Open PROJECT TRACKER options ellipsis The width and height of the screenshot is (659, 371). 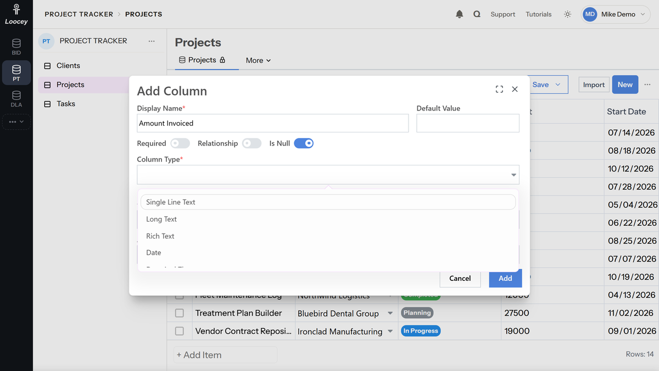152,41
